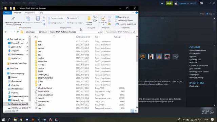
Task: Open Windows Start menu
Action: pos(3,120)
